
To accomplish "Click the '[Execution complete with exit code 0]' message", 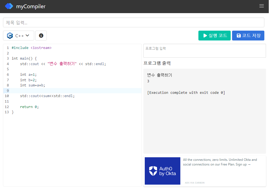I will pyautogui.click(x=186, y=93).
